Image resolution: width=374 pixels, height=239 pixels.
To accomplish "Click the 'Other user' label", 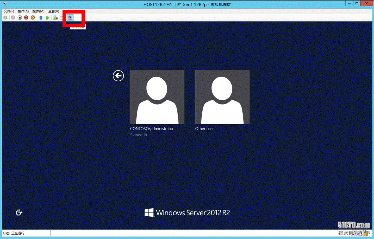I will coord(204,129).
